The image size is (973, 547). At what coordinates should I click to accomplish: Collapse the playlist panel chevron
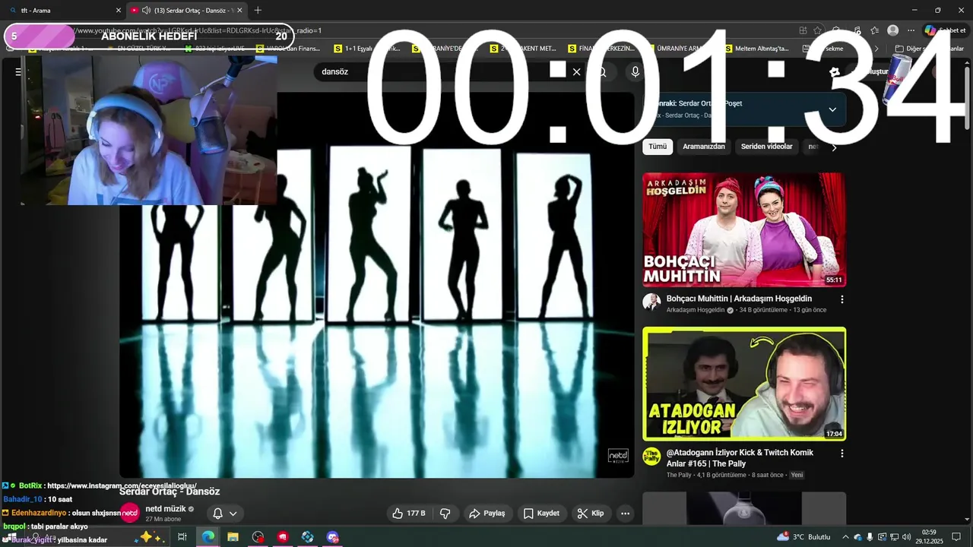[832, 109]
